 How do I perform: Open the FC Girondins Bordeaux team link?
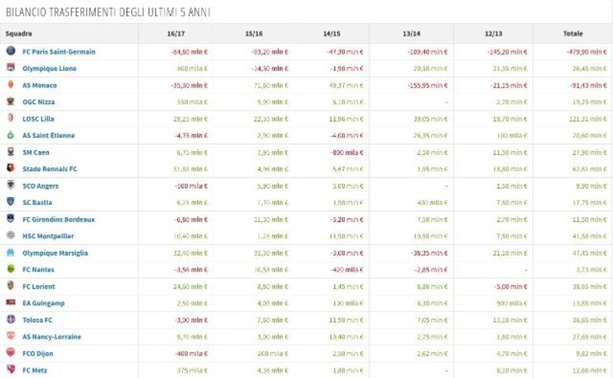(58, 219)
